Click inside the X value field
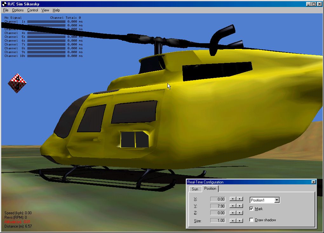 [x=219, y=199]
